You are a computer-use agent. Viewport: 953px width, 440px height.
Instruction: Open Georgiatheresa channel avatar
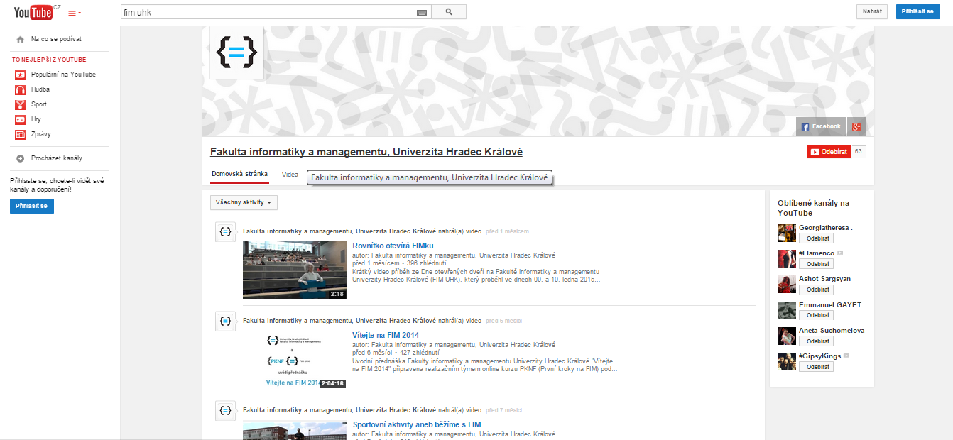786,233
